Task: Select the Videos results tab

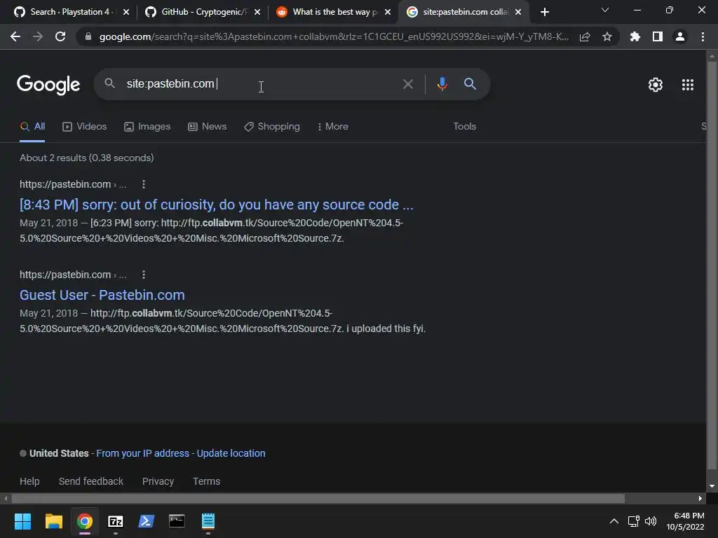Action: point(85,127)
